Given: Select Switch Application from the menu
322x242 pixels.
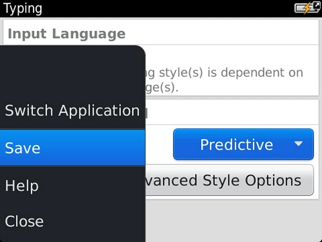Looking at the screenshot, I should [x=72, y=110].
